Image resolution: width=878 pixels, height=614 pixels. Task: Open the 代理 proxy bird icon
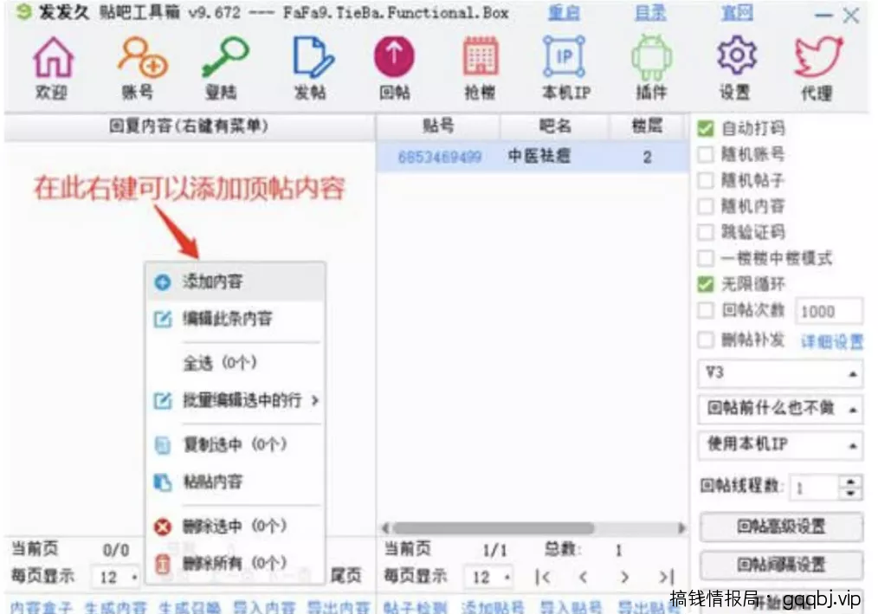click(815, 61)
